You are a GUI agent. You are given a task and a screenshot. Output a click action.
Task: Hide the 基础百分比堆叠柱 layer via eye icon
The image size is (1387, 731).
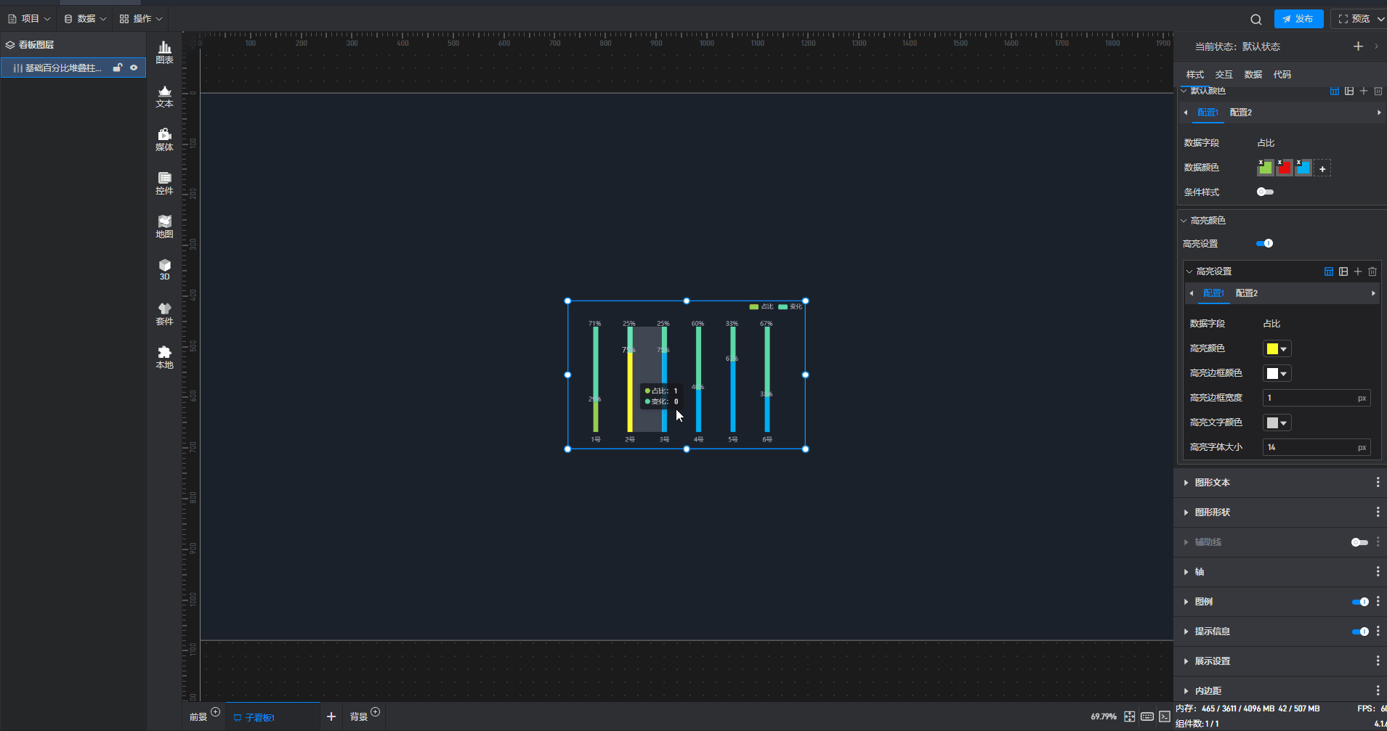pyautogui.click(x=134, y=68)
